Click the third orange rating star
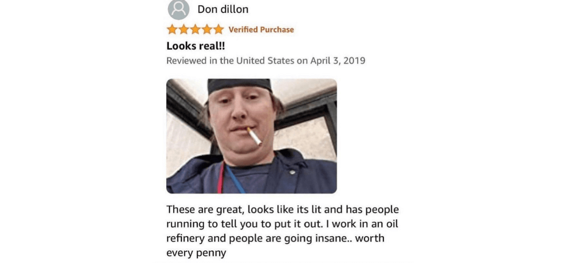 [x=195, y=30]
